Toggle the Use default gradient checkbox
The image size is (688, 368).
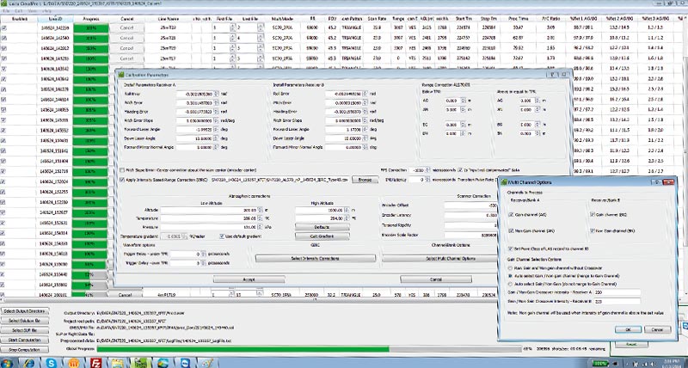coord(220,235)
